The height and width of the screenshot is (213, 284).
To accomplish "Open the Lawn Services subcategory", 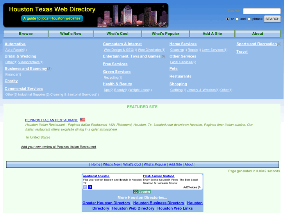I will tap(213, 50).
